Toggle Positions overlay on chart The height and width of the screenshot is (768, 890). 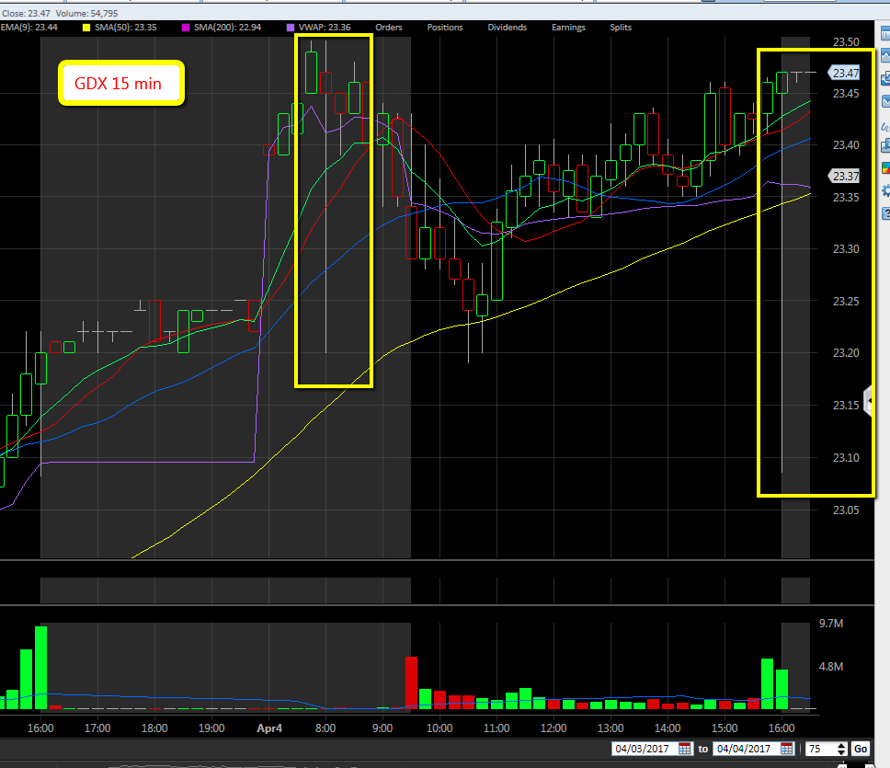445,28
